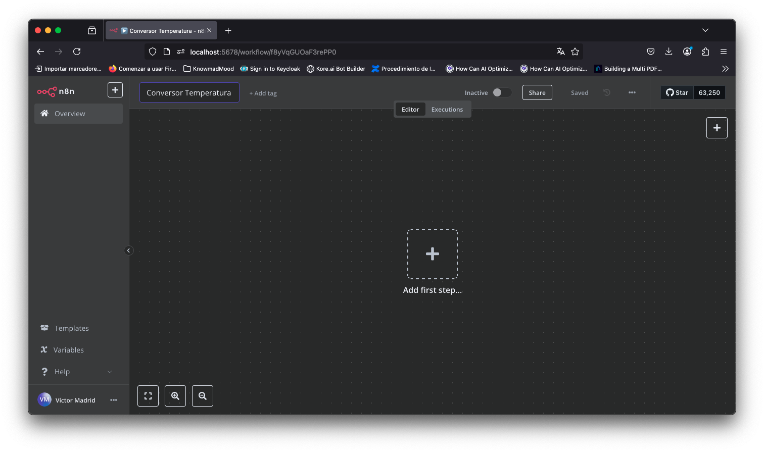Switch to the Editor tab
764x452 pixels.
[x=410, y=110]
